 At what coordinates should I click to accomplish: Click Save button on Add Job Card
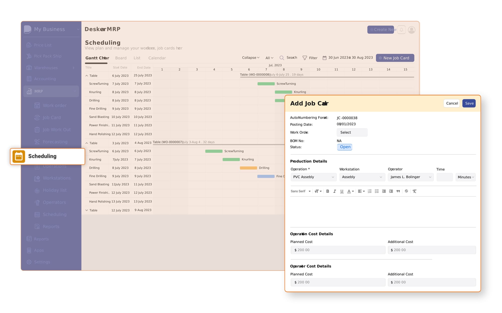[469, 103]
